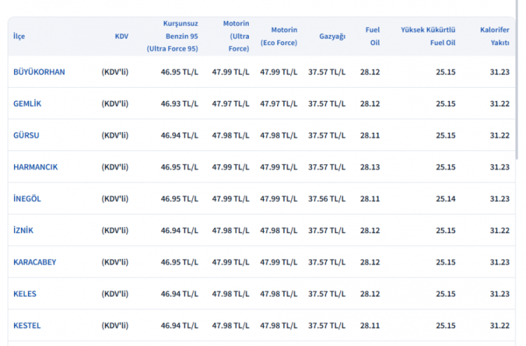Click the KDV column header

(x=121, y=36)
